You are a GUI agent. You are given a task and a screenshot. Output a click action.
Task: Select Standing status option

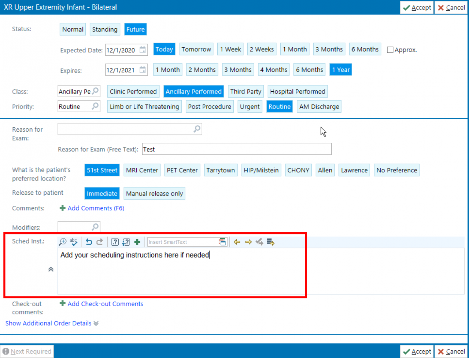104,29
